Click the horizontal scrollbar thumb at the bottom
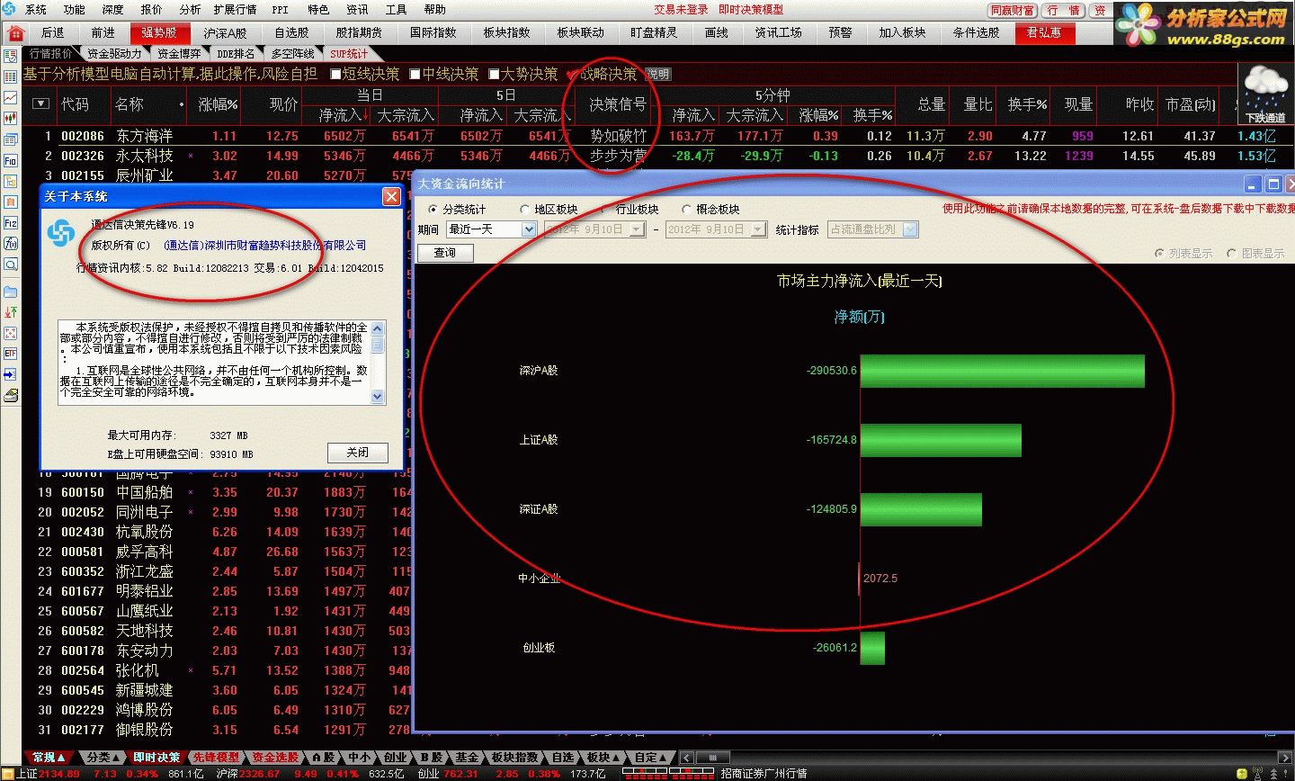Viewport: 1295px width, 781px height. click(x=712, y=758)
